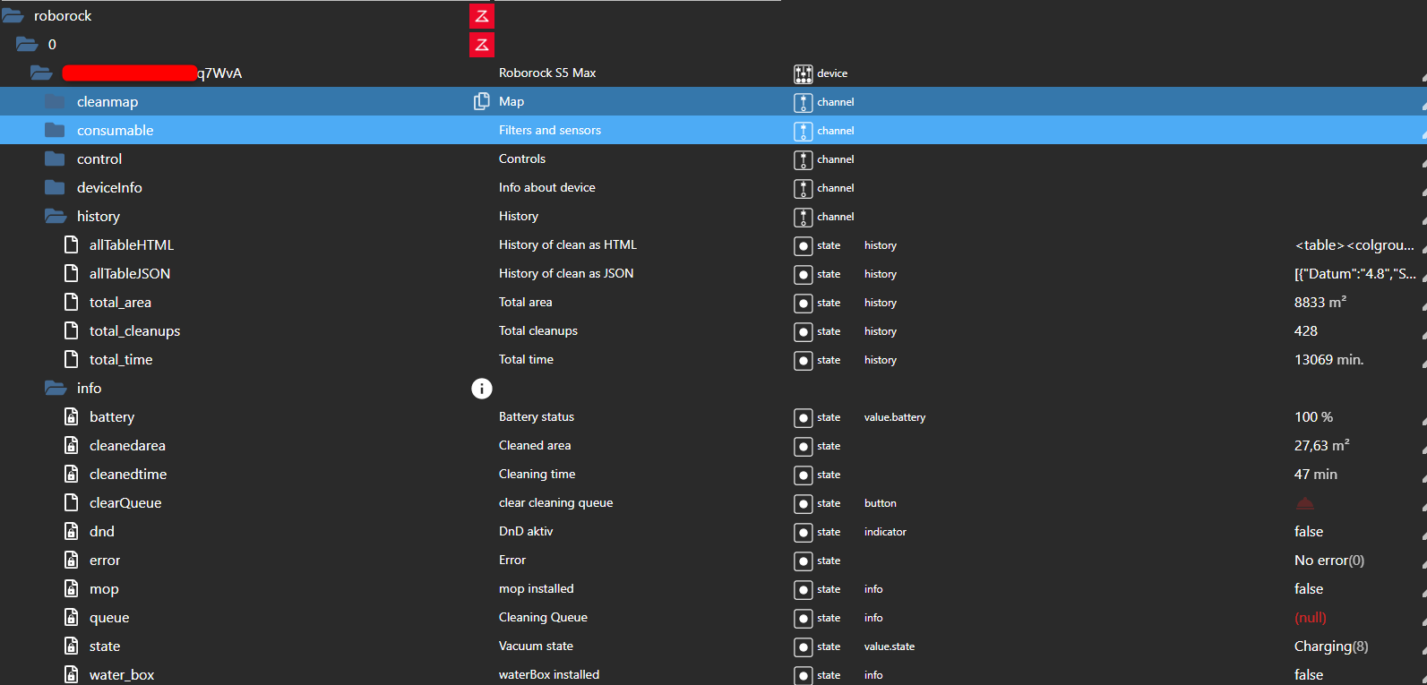Click the state icon in the Vacuum state row

click(804, 646)
